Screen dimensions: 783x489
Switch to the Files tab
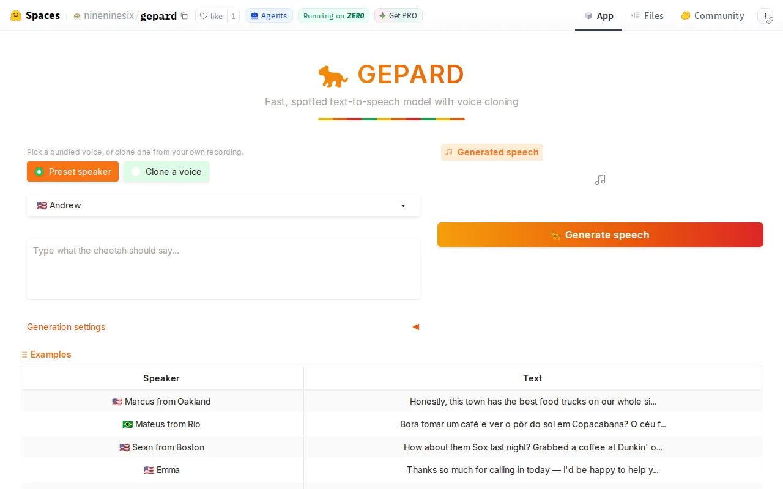tap(647, 16)
